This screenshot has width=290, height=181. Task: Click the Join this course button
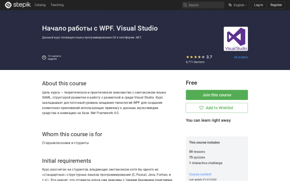click(x=217, y=95)
